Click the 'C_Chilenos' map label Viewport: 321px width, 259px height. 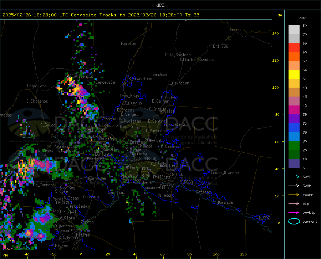[x=37, y=101]
